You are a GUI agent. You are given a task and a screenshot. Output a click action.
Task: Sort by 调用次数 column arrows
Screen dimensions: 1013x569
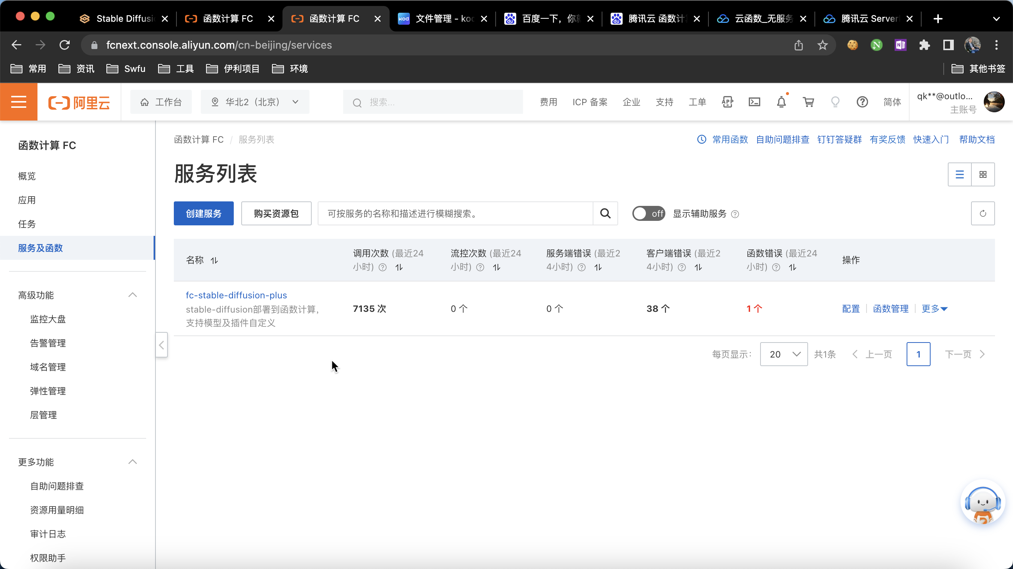pyautogui.click(x=399, y=267)
